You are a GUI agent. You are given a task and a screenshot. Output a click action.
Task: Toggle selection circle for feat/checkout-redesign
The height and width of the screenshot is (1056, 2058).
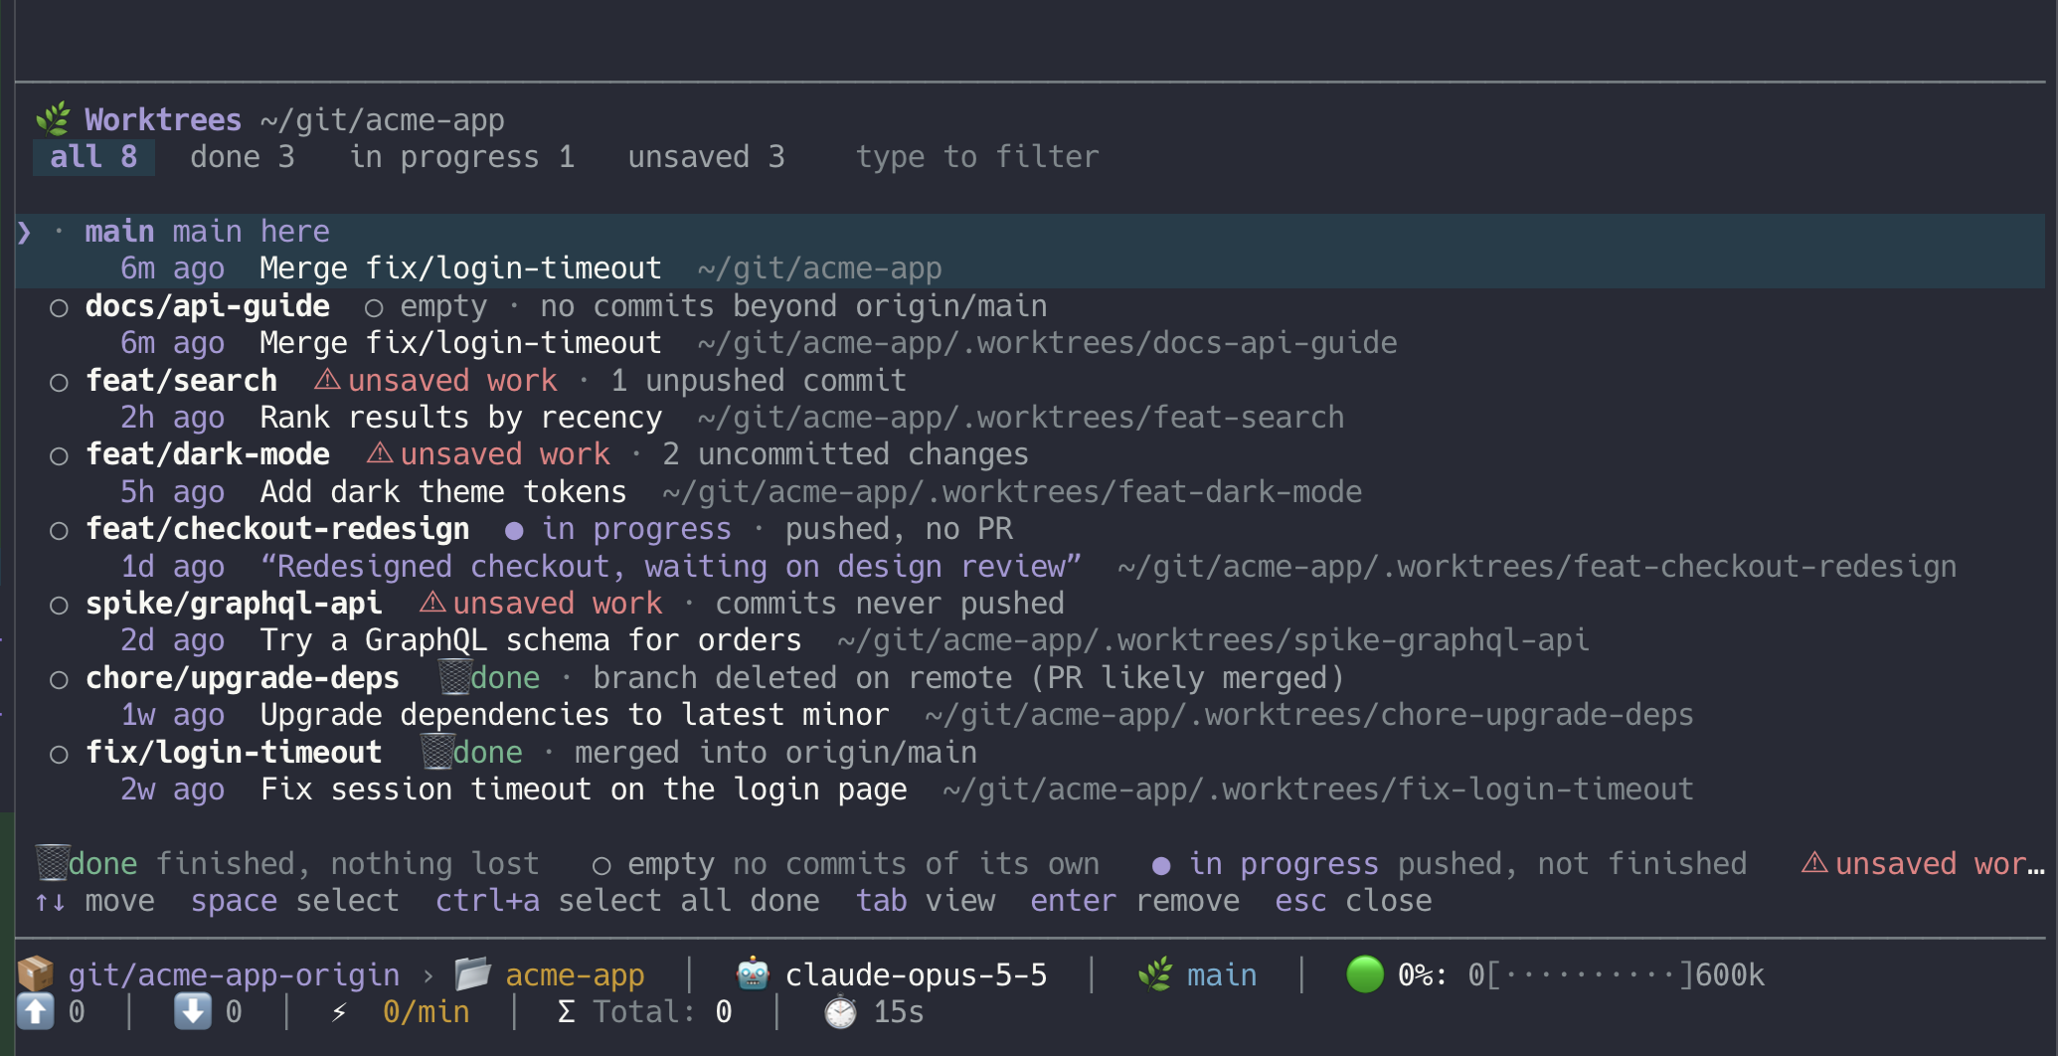coord(59,530)
